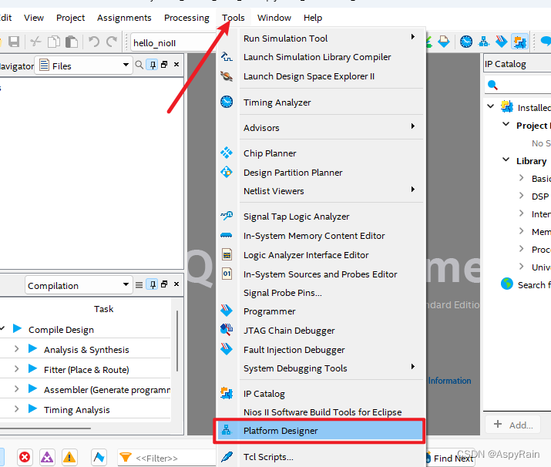
Task: Open the Tools menu
Action: point(233,18)
